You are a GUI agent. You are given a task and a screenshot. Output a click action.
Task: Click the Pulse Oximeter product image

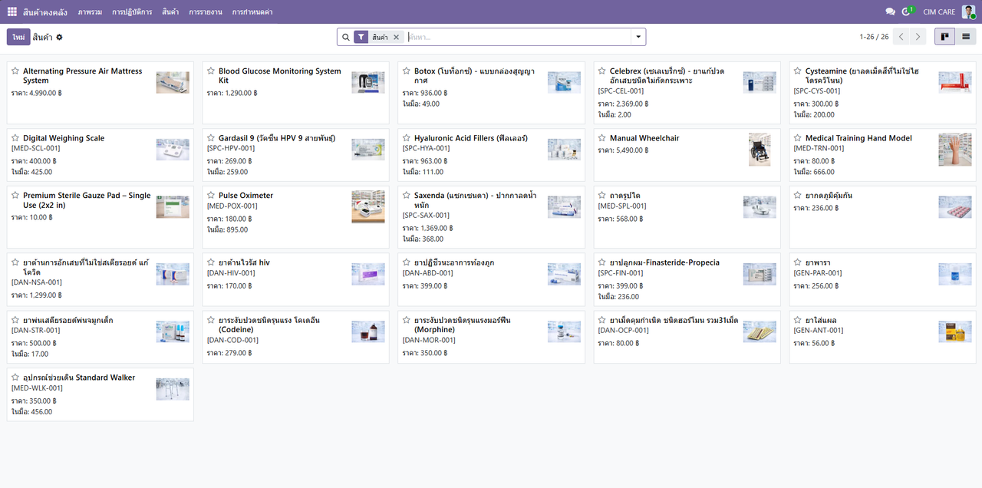368,207
